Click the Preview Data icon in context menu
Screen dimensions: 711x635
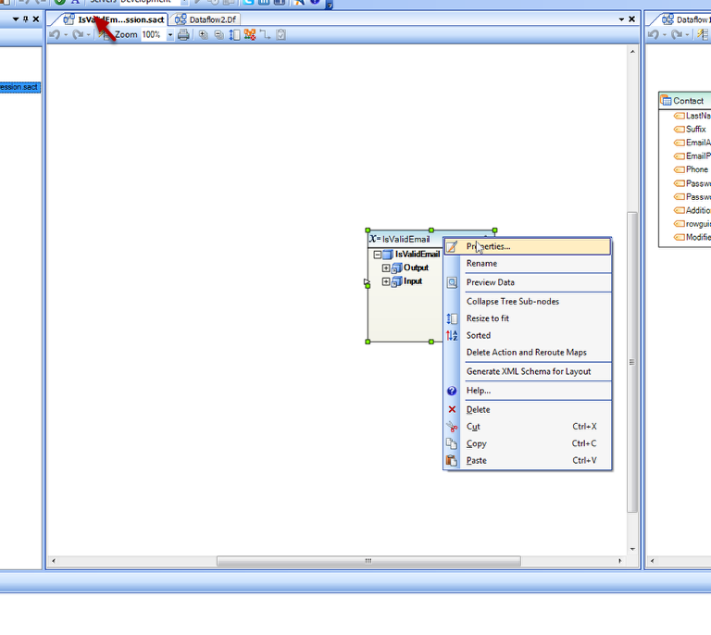click(452, 282)
